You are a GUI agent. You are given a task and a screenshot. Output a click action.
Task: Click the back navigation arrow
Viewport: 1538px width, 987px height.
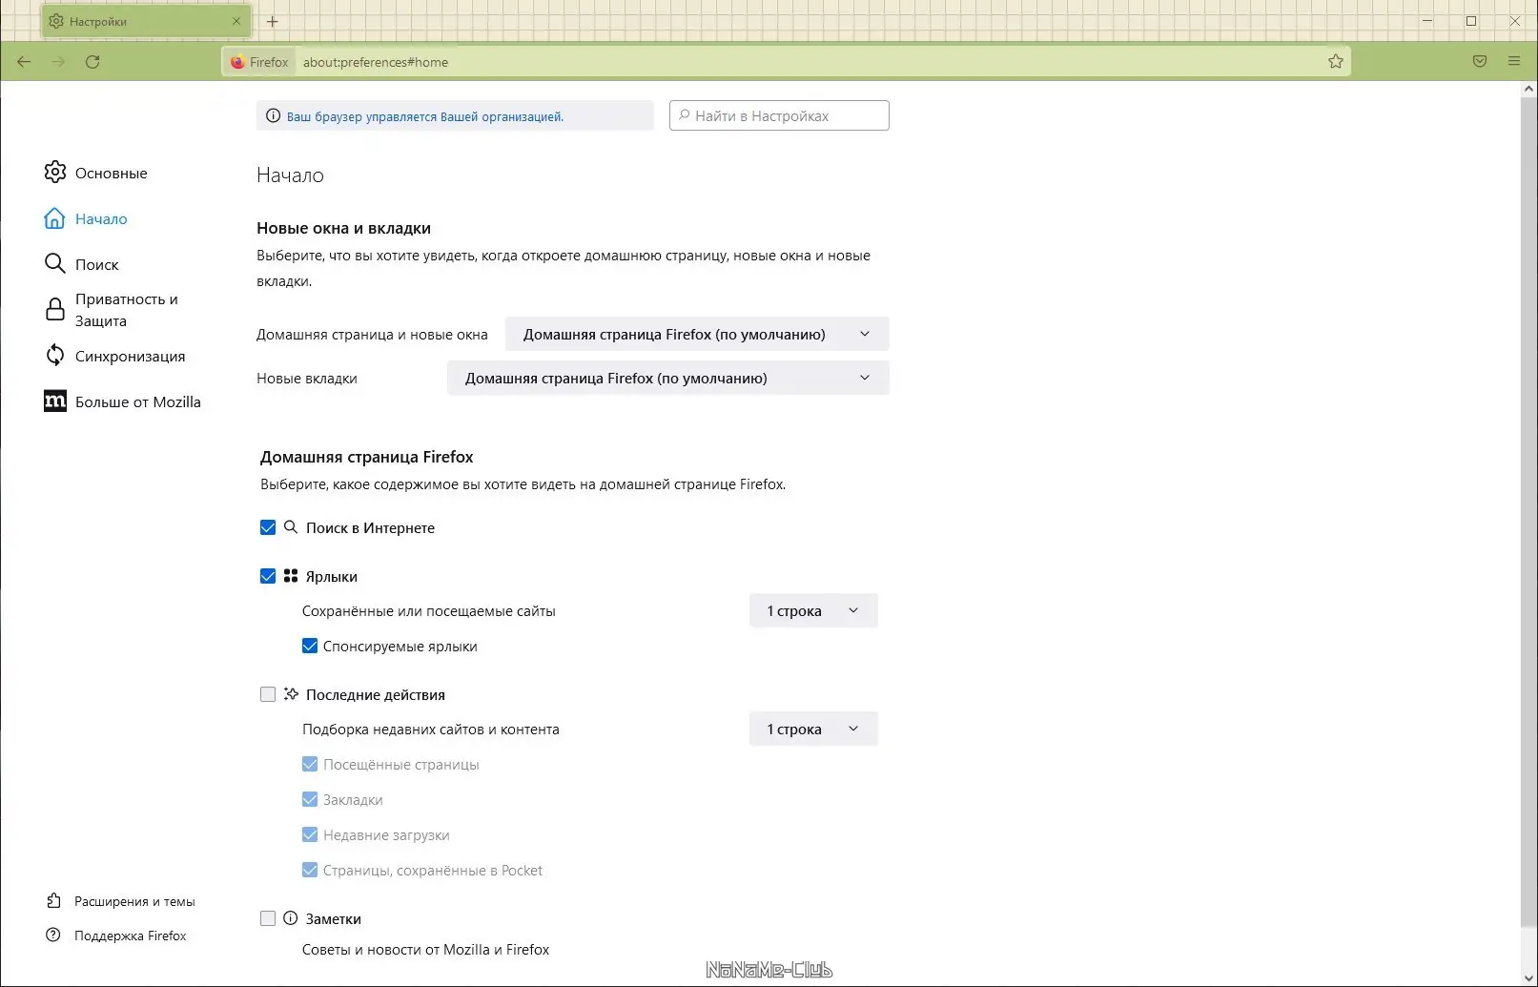24,62
